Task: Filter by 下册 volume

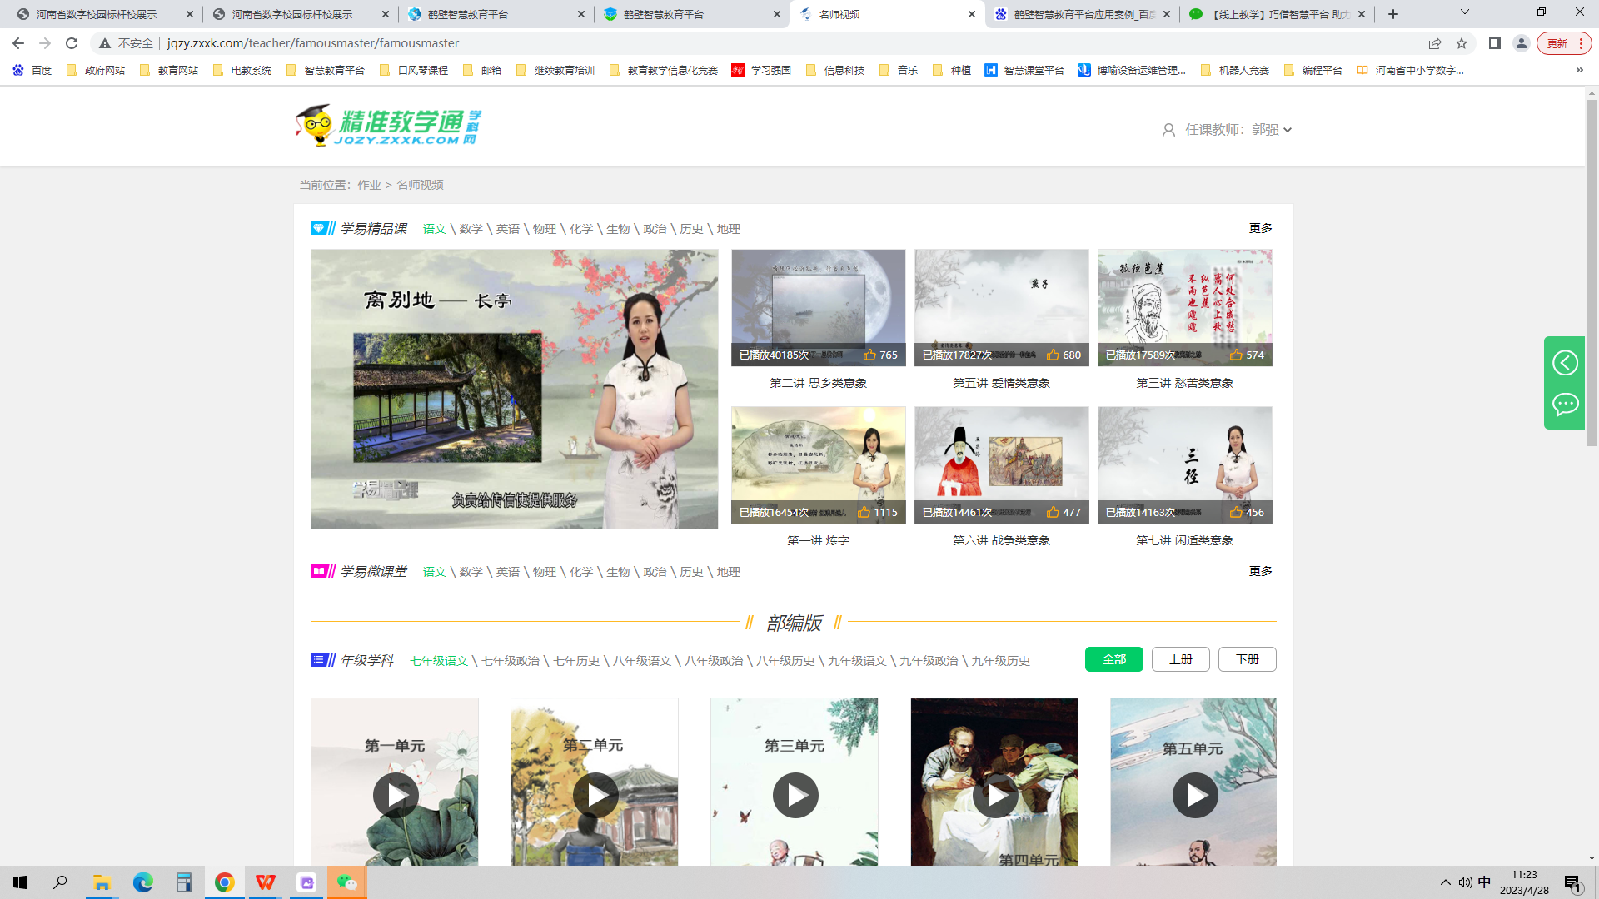Action: (1247, 659)
